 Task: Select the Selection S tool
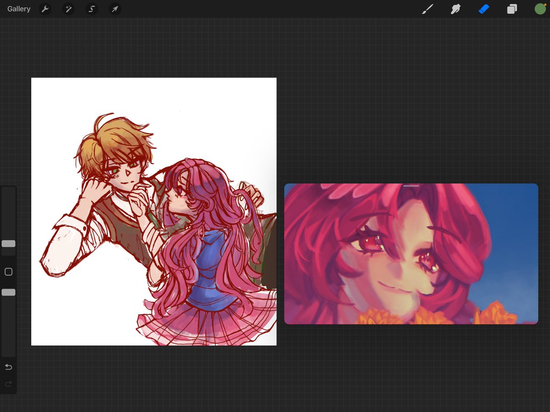[92, 9]
